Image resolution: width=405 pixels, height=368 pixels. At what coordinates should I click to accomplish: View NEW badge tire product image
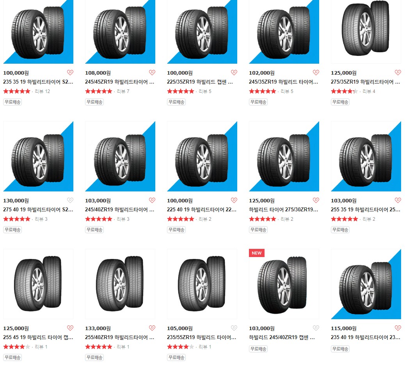click(x=284, y=284)
